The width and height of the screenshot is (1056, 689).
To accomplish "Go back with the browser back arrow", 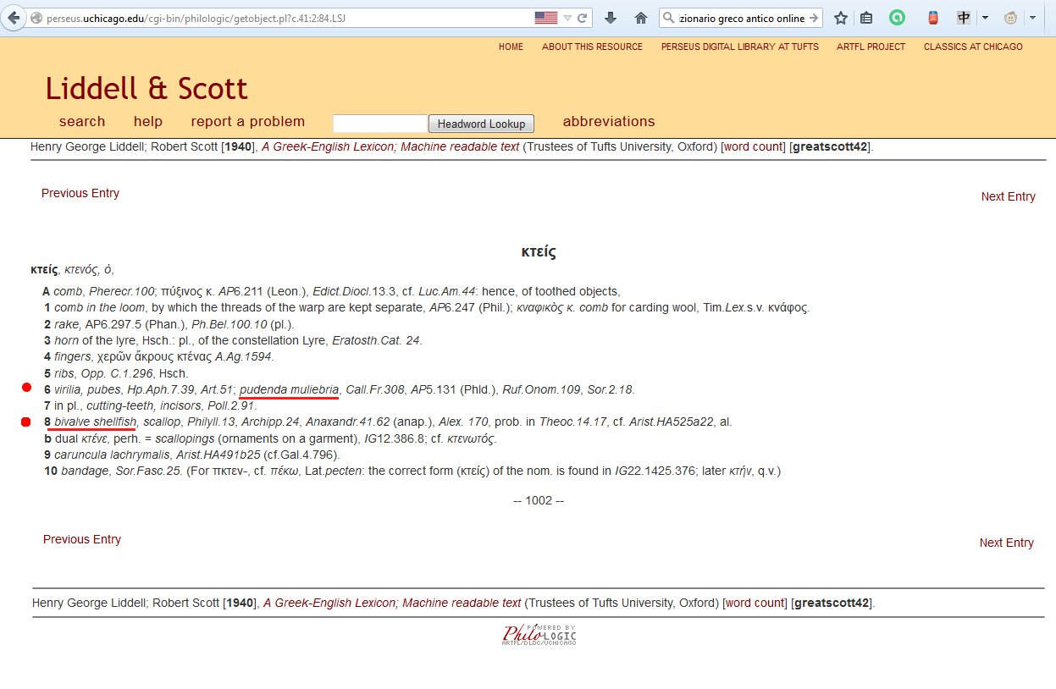I will pos(13,18).
